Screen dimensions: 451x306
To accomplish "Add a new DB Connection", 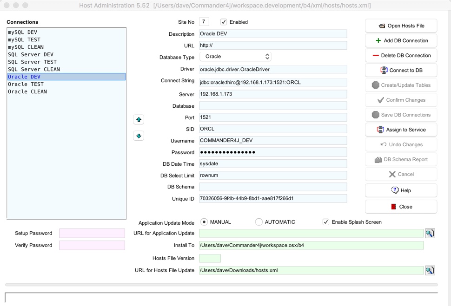I will click(401, 41).
